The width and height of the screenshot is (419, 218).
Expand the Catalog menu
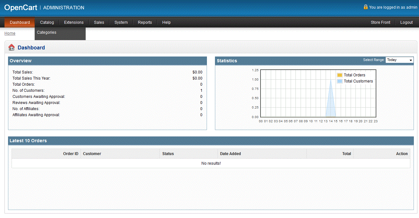pos(47,22)
